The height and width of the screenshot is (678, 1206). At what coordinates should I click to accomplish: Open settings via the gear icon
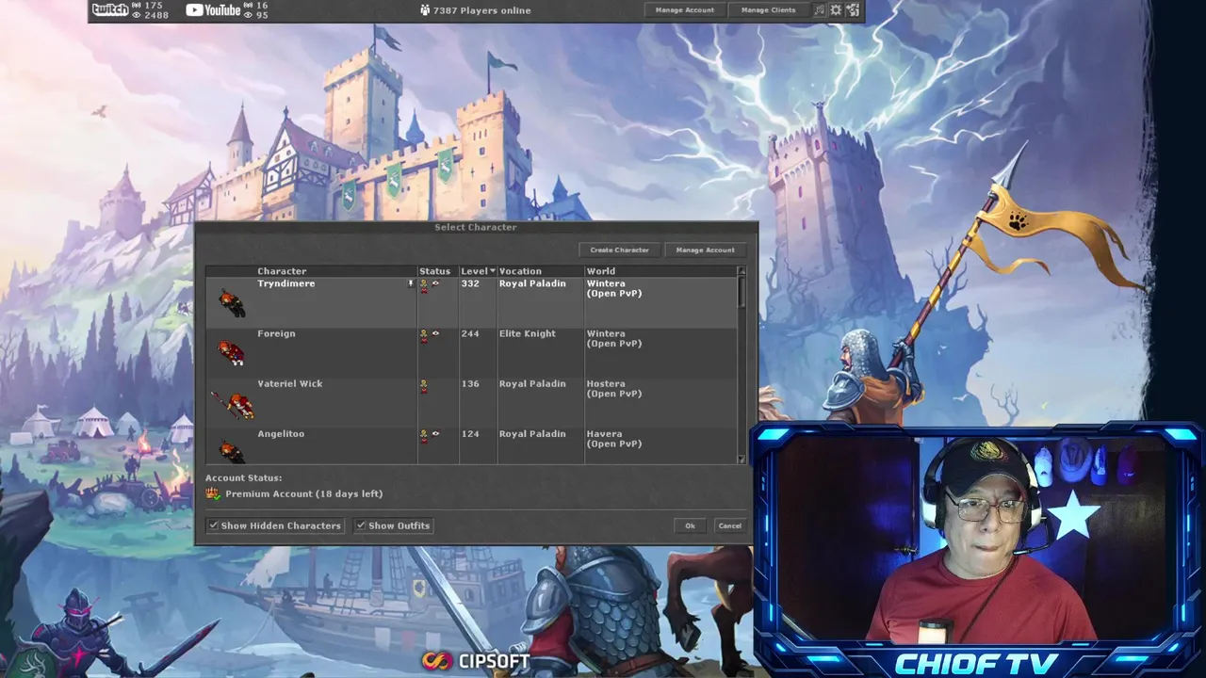pos(835,10)
